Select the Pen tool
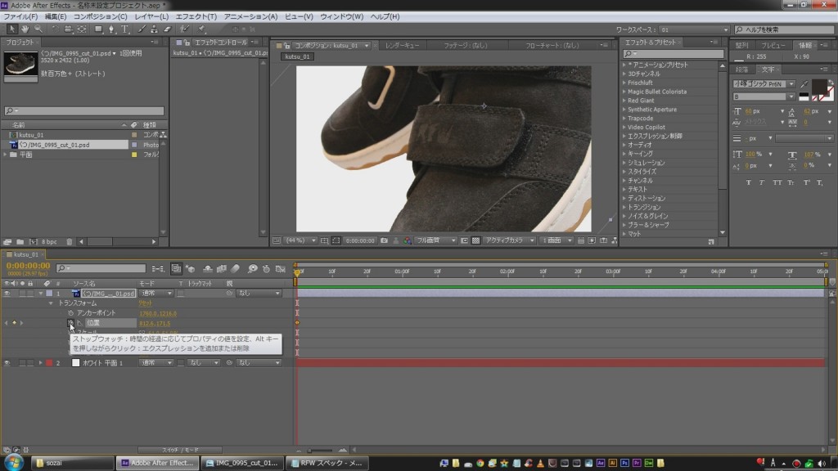 [111, 29]
